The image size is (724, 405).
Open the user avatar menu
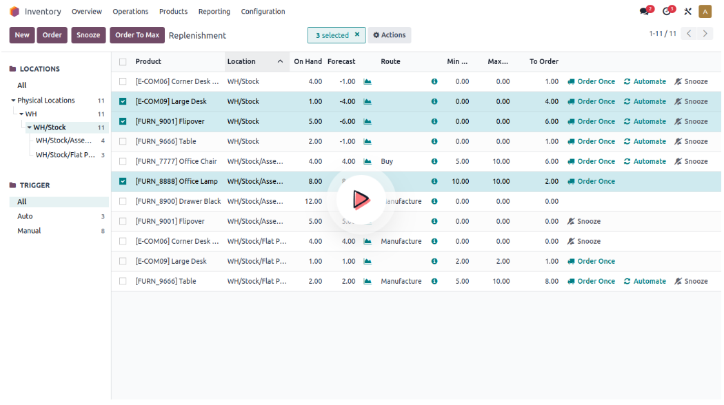[705, 12]
